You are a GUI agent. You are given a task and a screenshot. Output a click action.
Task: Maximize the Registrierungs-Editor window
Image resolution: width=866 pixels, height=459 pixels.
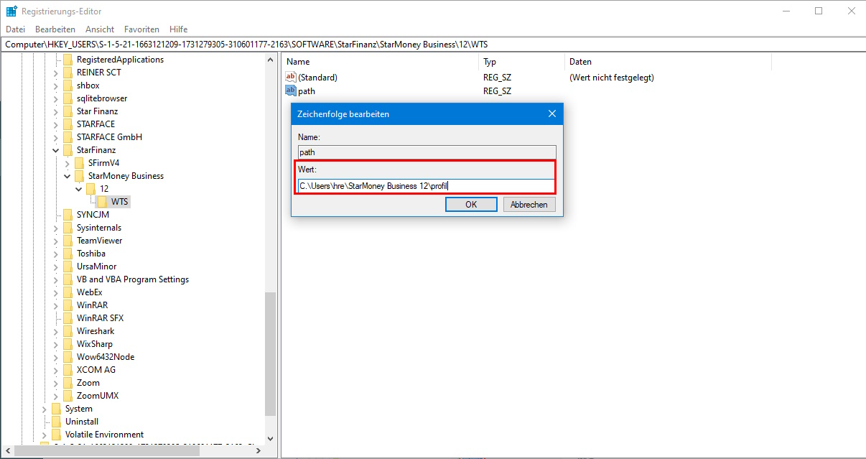click(819, 11)
